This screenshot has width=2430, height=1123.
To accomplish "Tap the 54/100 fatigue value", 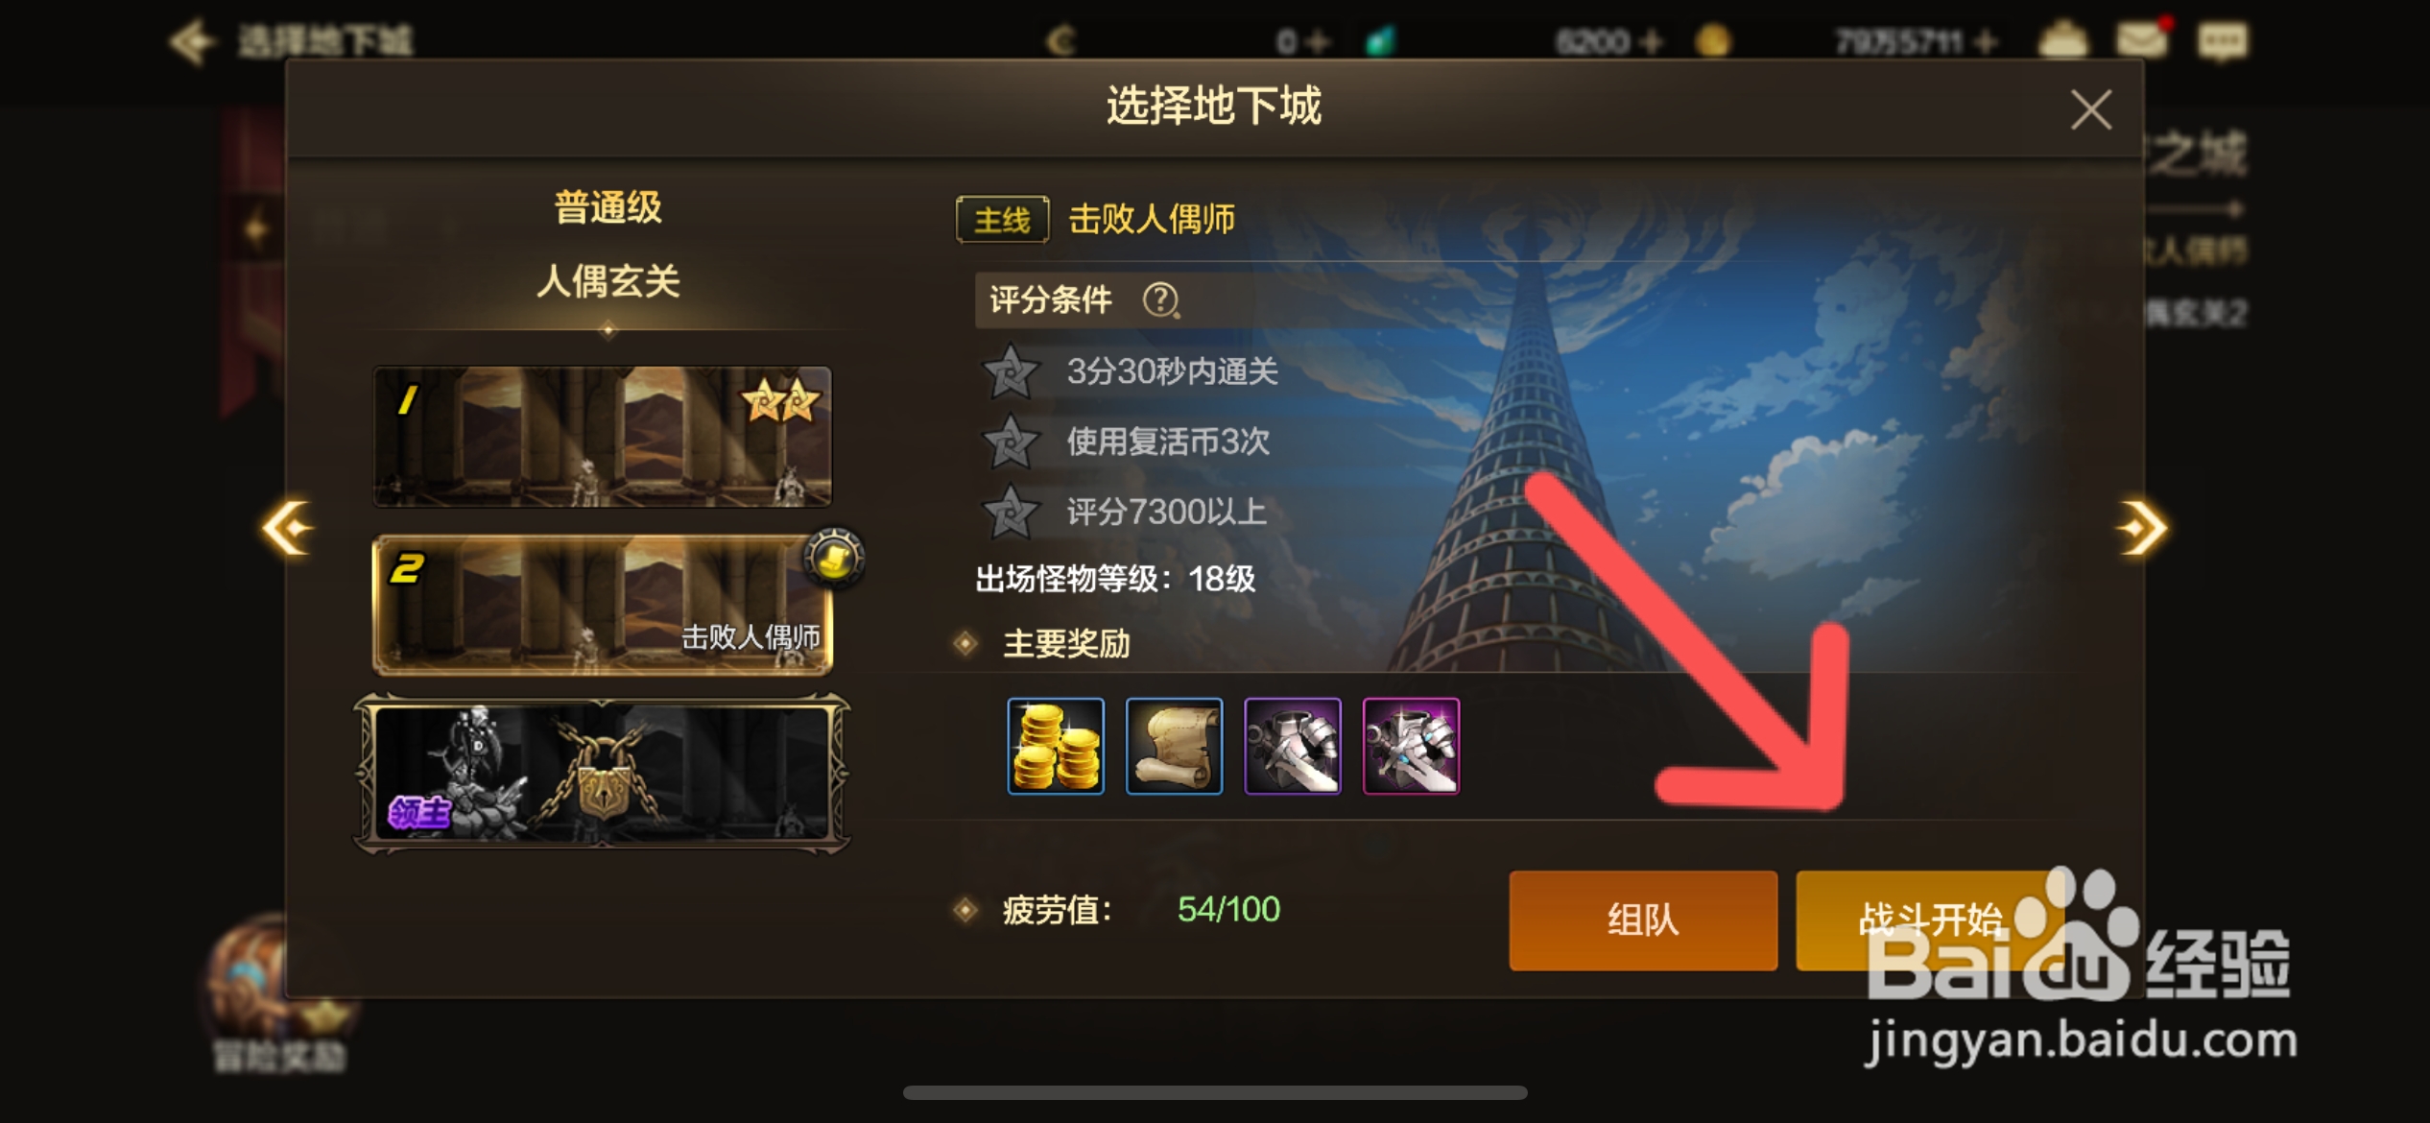I will [x=1228, y=909].
